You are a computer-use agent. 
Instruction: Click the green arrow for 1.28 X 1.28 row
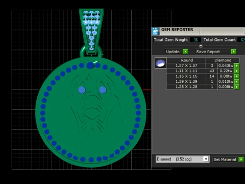236,87
